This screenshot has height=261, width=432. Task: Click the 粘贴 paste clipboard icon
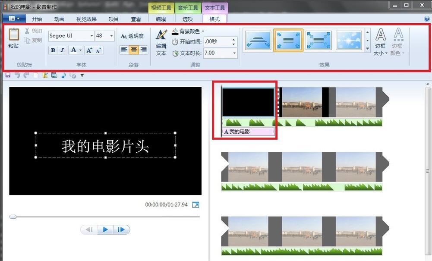pyautogui.click(x=13, y=35)
